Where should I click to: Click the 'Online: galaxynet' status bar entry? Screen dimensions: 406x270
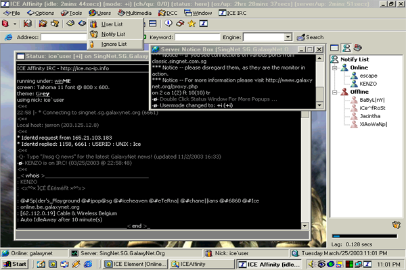(x=35, y=253)
